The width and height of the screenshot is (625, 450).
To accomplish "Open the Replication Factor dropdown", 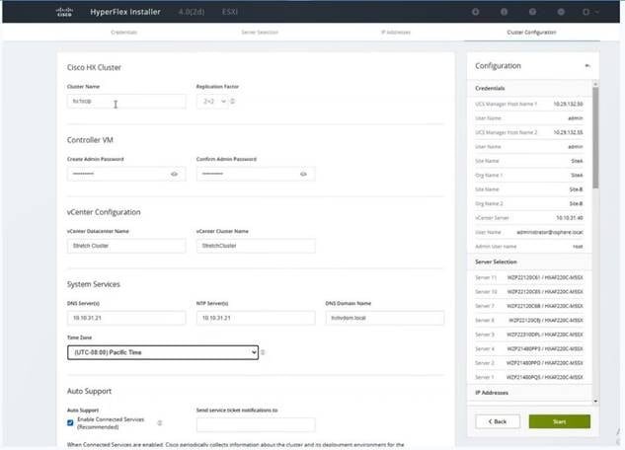I will click(212, 101).
